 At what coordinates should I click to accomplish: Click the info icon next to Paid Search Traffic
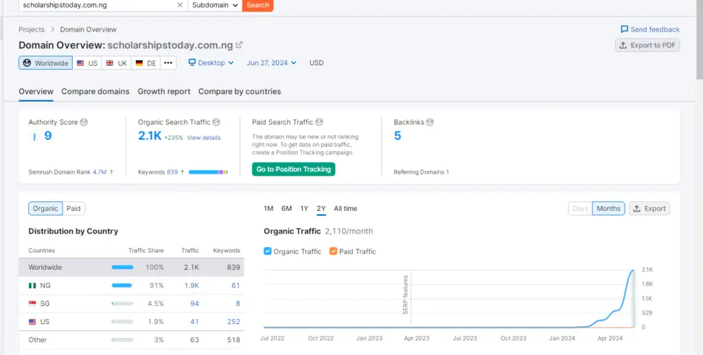[319, 122]
